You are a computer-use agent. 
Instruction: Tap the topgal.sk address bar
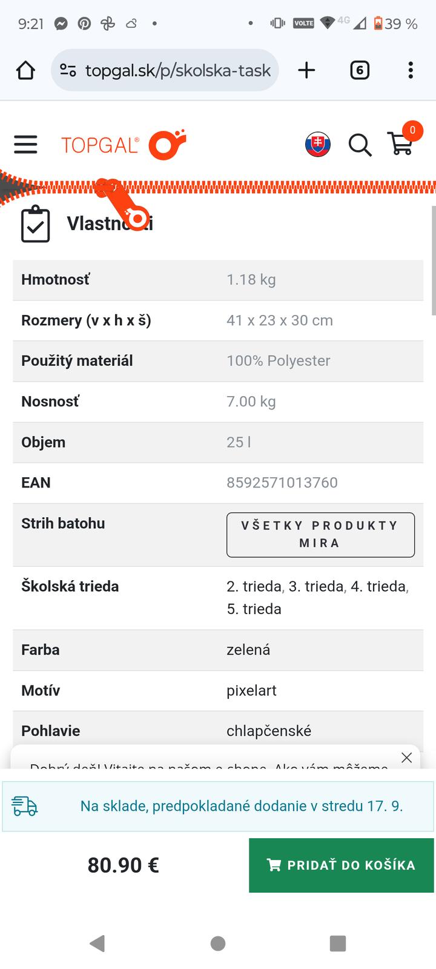coord(177,71)
